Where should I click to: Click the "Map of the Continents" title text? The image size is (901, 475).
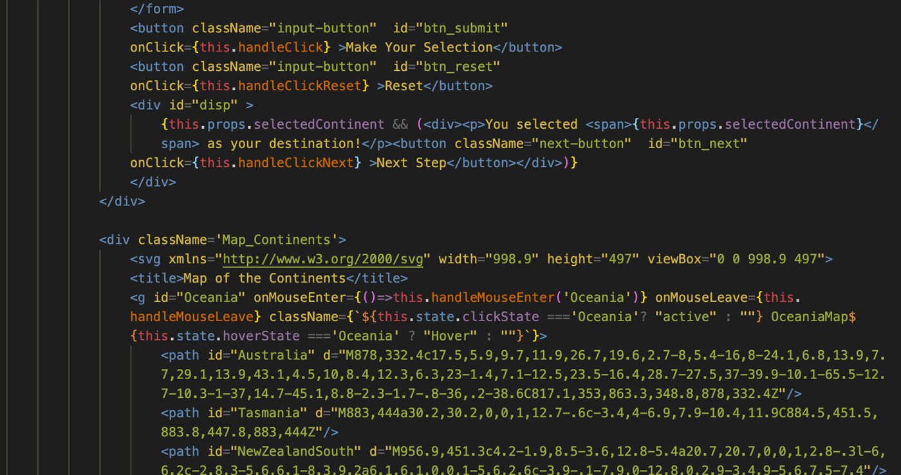point(265,279)
